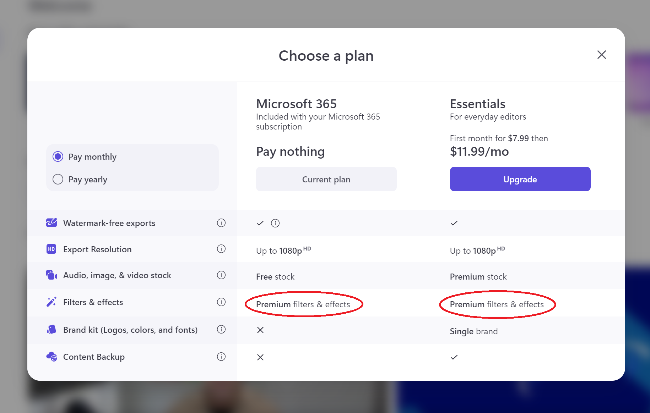Show info for Audio, image, & video stock
650x413 pixels.
[221, 275]
